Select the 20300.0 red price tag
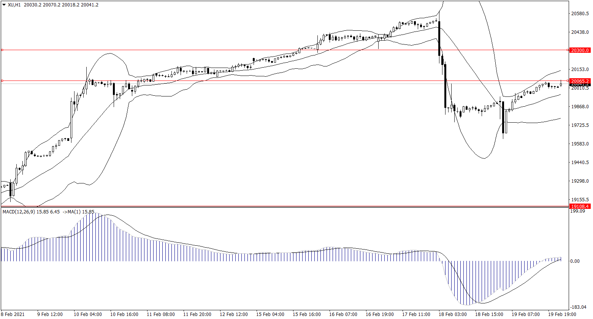 pos(580,50)
